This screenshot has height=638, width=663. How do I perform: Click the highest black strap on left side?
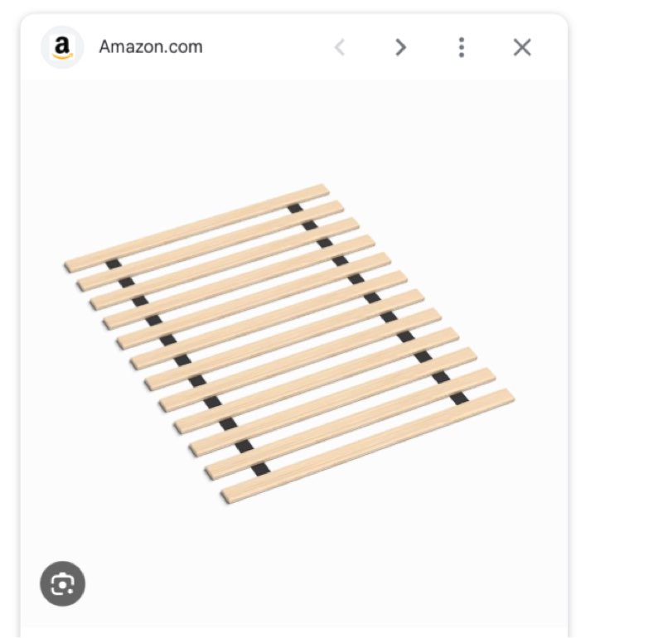tap(114, 264)
